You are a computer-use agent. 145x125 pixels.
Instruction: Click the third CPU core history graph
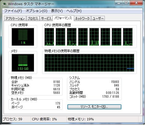tap(72, 37)
